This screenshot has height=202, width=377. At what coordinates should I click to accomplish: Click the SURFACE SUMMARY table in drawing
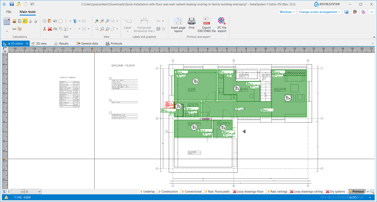[69, 92]
